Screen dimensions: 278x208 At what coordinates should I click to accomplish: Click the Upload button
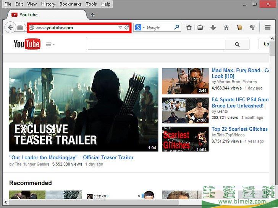pos(264,44)
